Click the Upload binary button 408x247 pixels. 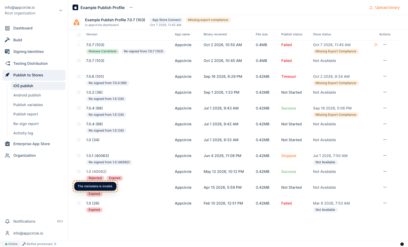click(384, 8)
